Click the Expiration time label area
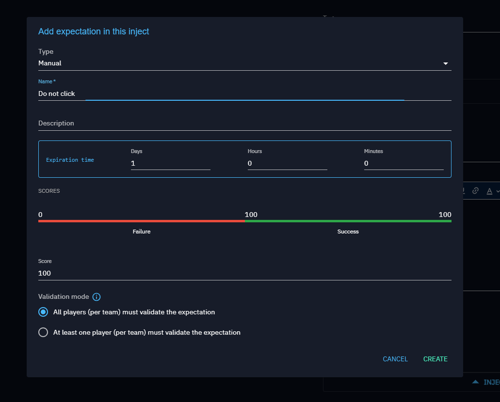 coord(70,159)
